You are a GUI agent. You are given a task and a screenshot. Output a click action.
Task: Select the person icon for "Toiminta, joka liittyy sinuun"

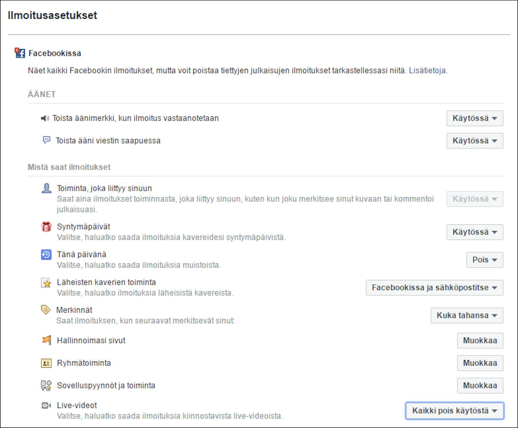tap(46, 188)
